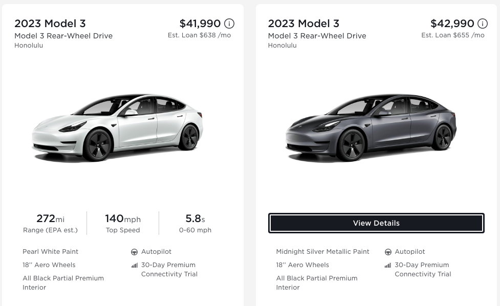Select the $42,990 2023 Model 3 title
Image resolution: width=500 pixels, height=306 pixels.
pos(303,24)
